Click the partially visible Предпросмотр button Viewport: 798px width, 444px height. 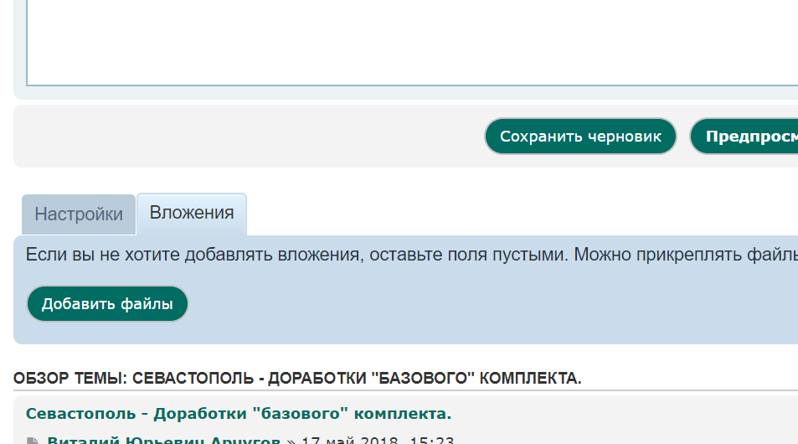(745, 137)
